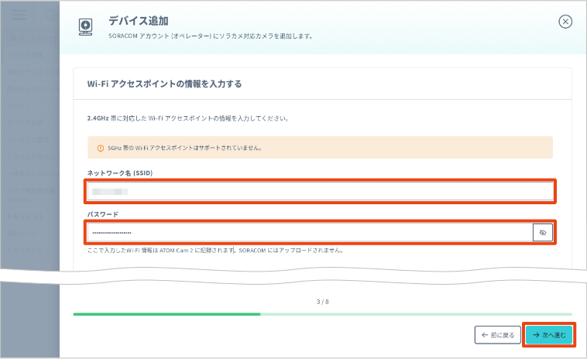
Task: Close the デバイス追加 dialog with X
Action: coord(565,22)
